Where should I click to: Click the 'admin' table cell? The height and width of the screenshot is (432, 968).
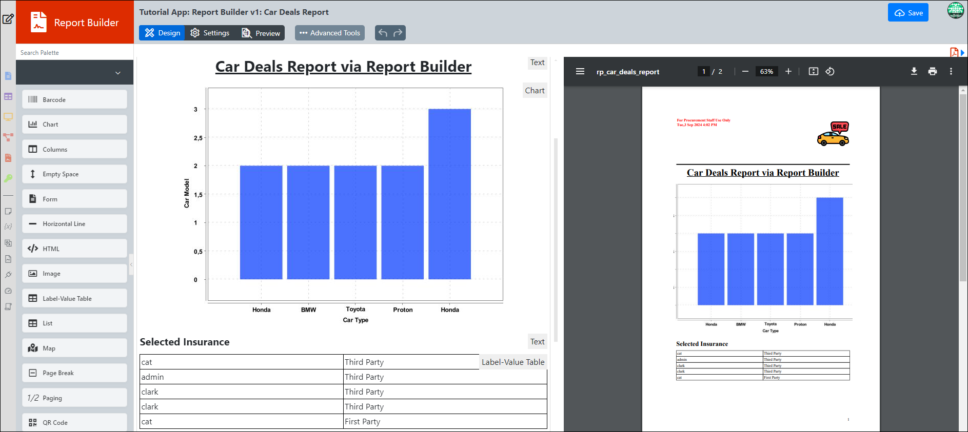(241, 377)
